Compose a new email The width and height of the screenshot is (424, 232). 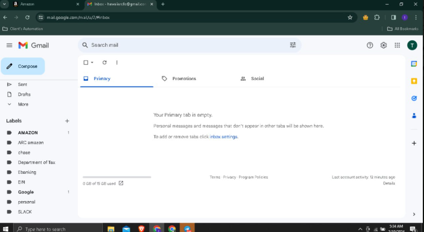click(23, 66)
